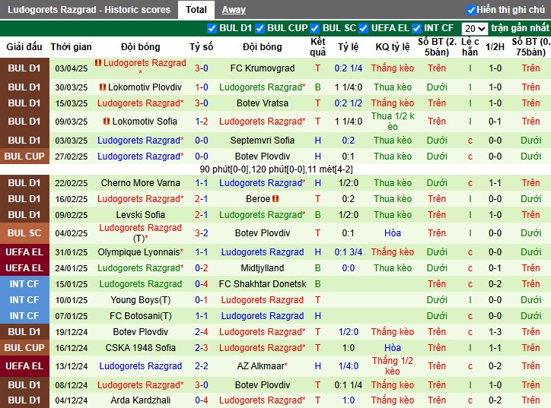Uncheck the BUL D1 league filter

pyautogui.click(x=212, y=28)
